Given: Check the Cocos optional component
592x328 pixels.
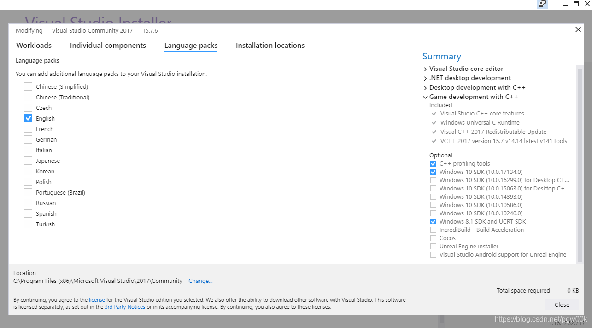Looking at the screenshot, I should 433,238.
